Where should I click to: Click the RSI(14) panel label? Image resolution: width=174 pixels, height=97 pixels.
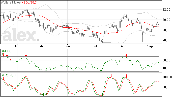[x=6, y=51]
